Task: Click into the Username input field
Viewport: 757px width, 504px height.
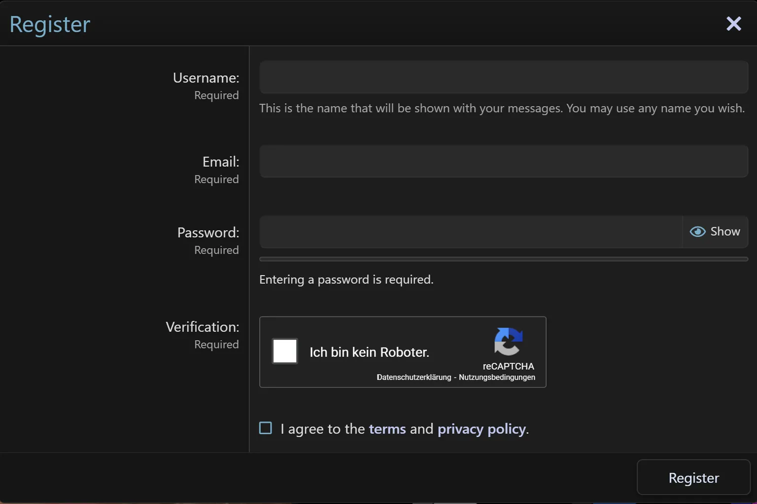Action: (504, 77)
